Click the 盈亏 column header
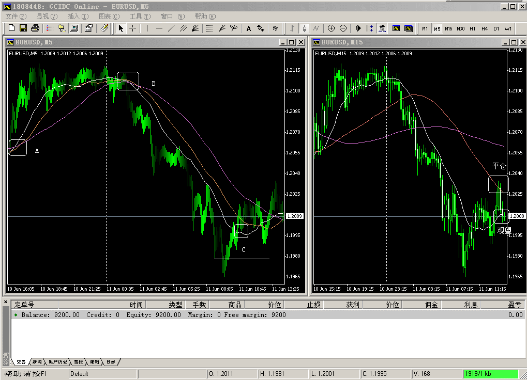Viewport: 527px width, 380px height. (x=515, y=305)
